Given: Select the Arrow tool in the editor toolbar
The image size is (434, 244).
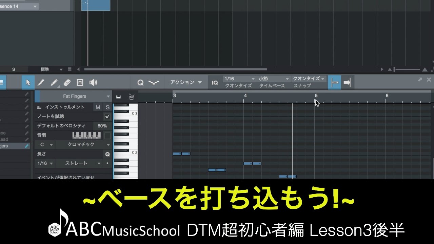Looking at the screenshot, I should tap(28, 82).
